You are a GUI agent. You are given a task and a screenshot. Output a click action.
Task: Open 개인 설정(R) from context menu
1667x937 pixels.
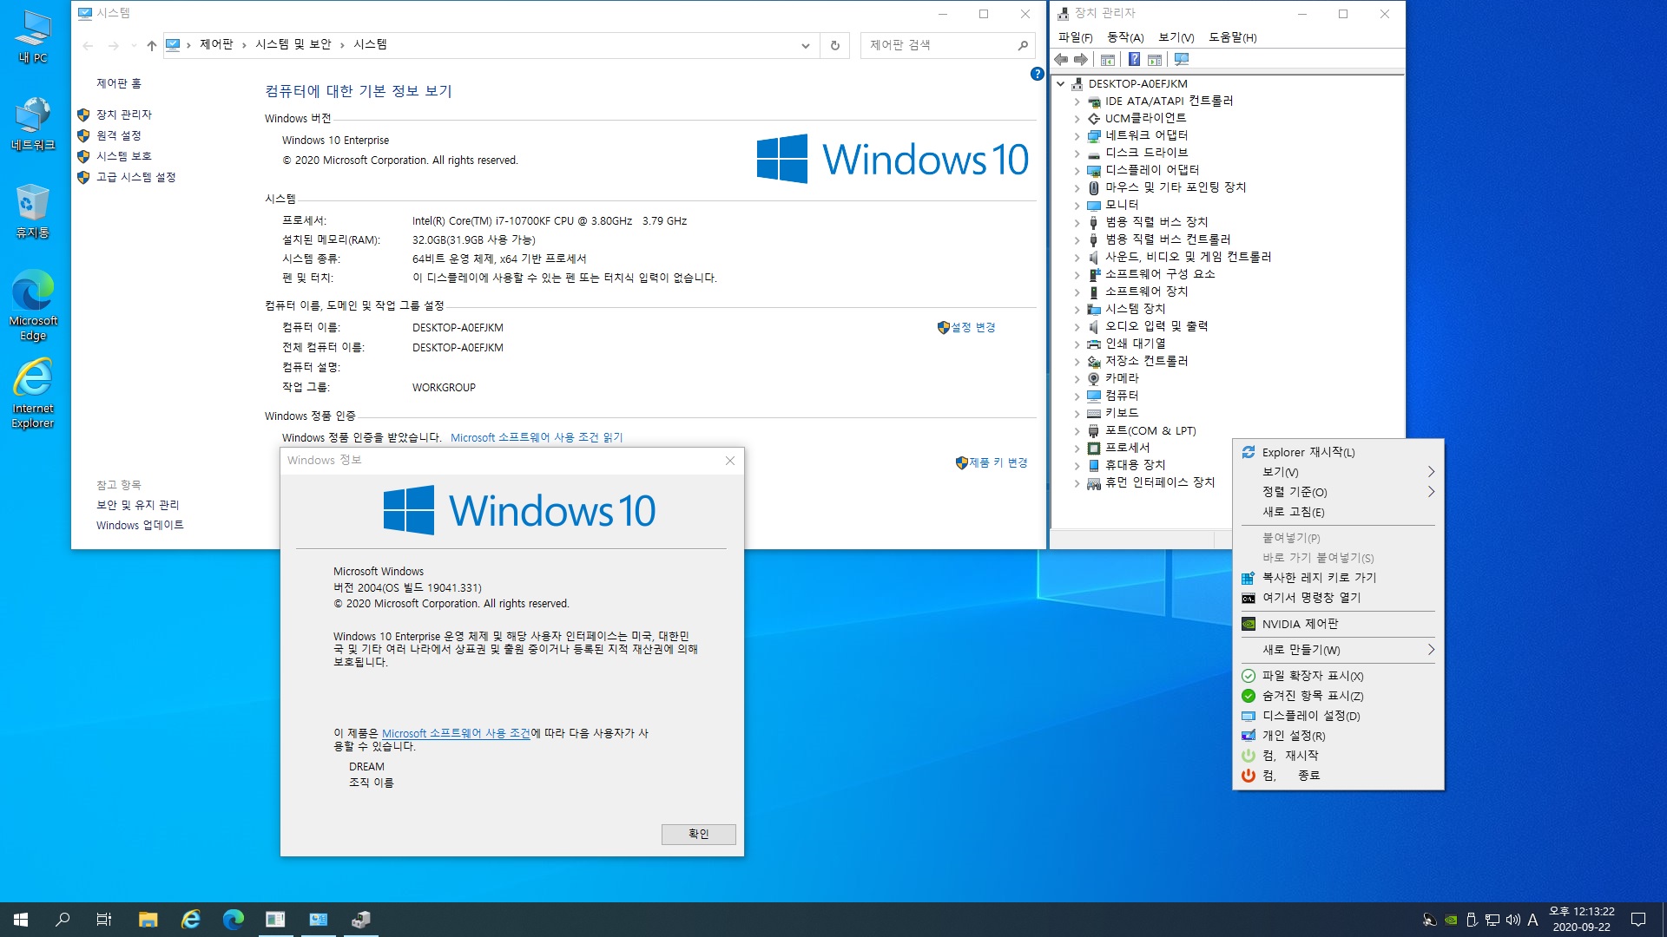point(1338,736)
